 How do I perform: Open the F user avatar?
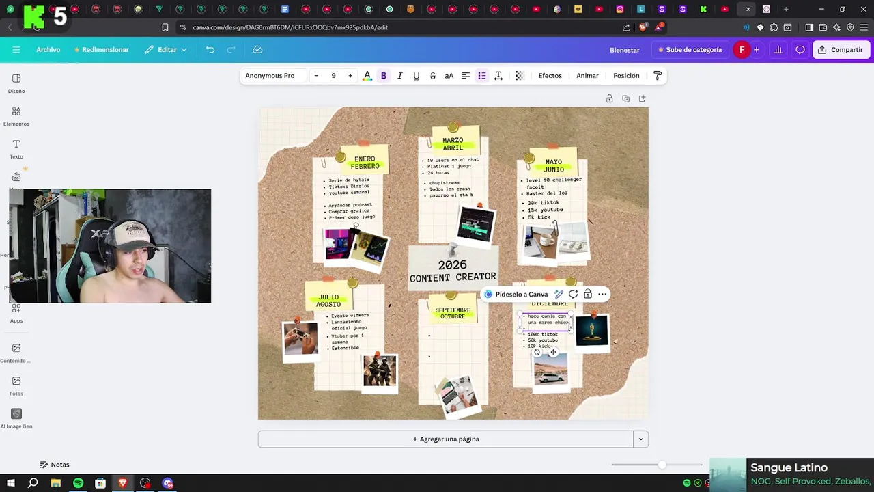point(742,50)
